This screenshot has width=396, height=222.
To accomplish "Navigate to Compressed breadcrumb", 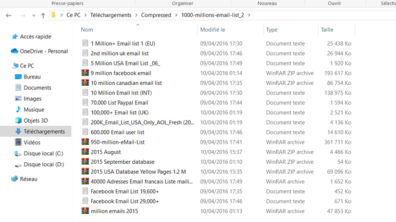I will point(156,15).
